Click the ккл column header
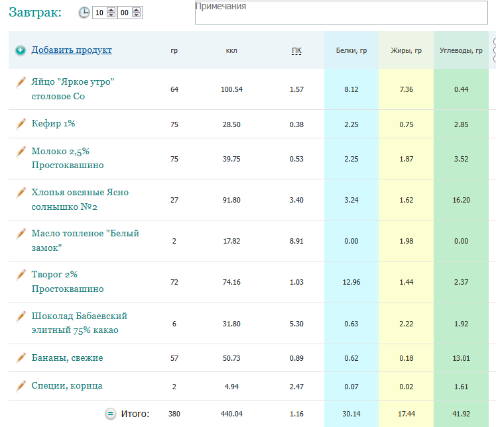The height and width of the screenshot is (427, 496). point(231,50)
